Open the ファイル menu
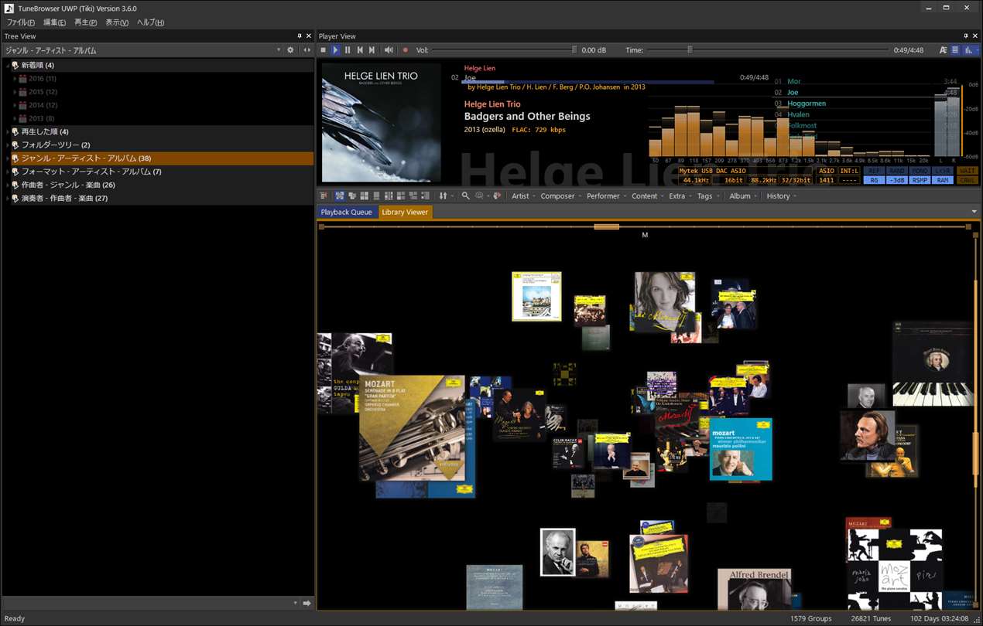Viewport: 983px width, 626px height. point(21,22)
